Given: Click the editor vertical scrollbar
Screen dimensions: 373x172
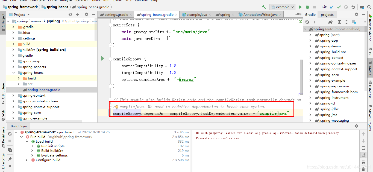Looking at the screenshot, I should point(301,77).
